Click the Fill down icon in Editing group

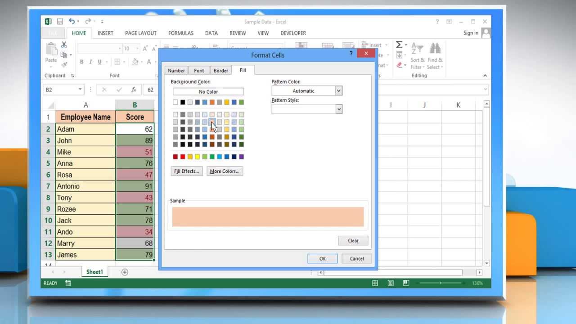(399, 55)
